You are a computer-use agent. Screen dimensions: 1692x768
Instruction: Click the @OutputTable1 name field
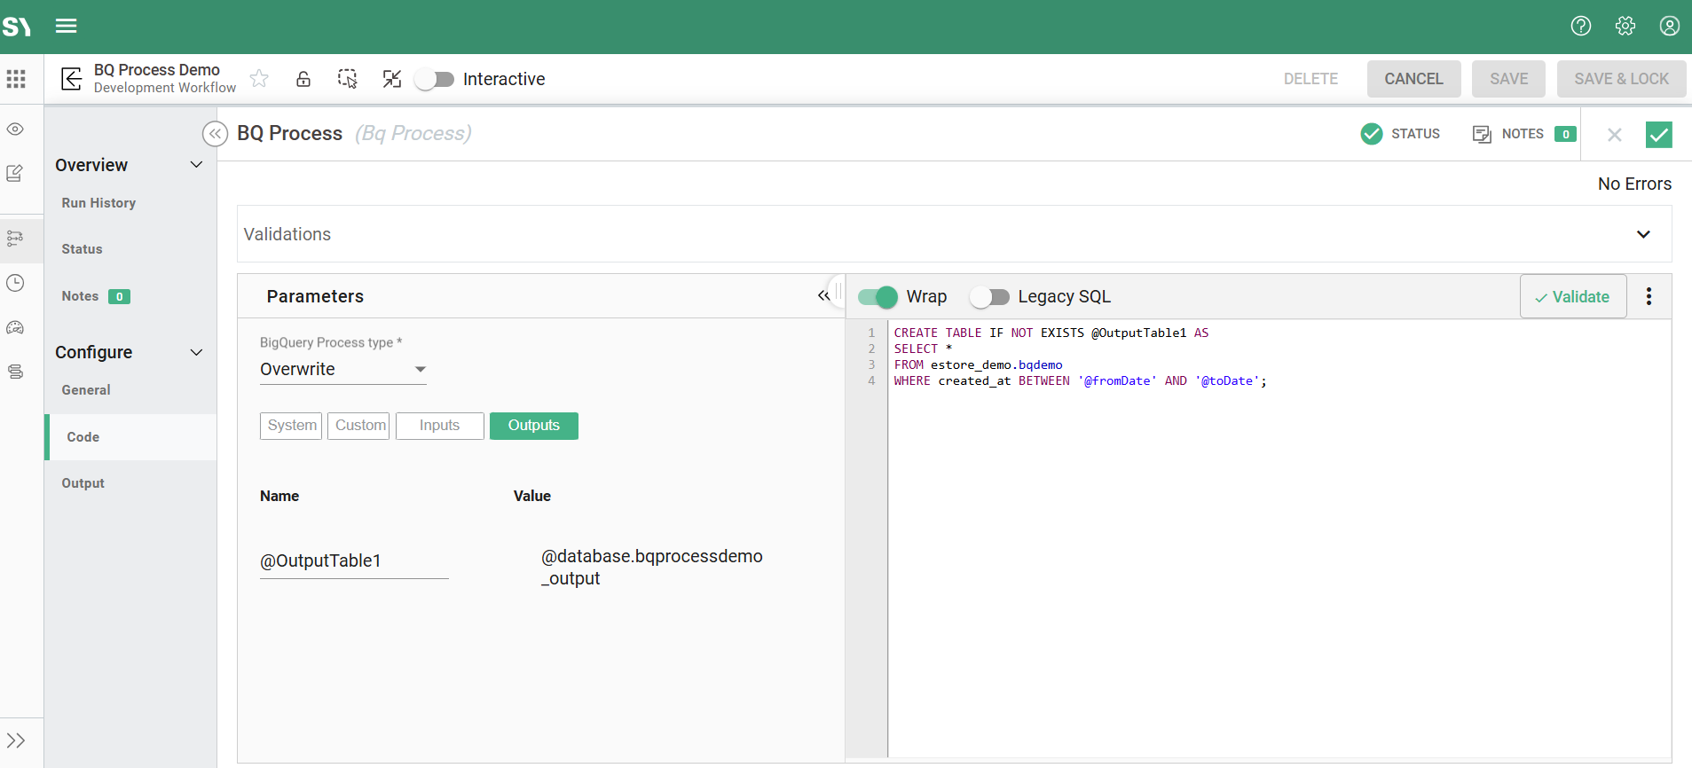click(353, 560)
